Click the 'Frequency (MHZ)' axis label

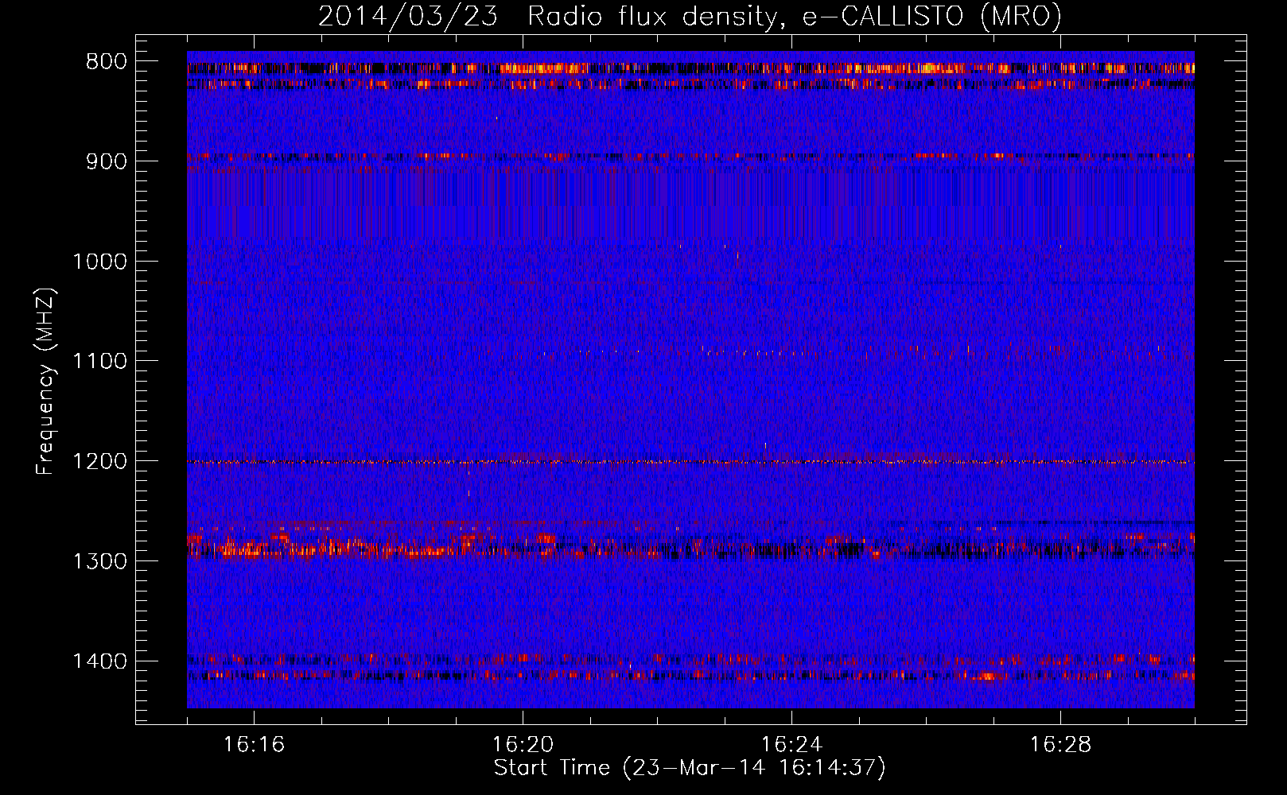(46, 381)
